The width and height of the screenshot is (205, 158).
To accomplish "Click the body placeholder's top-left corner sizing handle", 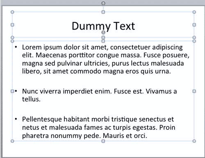I will [12, 41].
